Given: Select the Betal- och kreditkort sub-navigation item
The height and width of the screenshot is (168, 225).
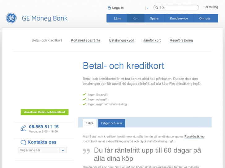Looking at the screenshot, I should (47, 40).
